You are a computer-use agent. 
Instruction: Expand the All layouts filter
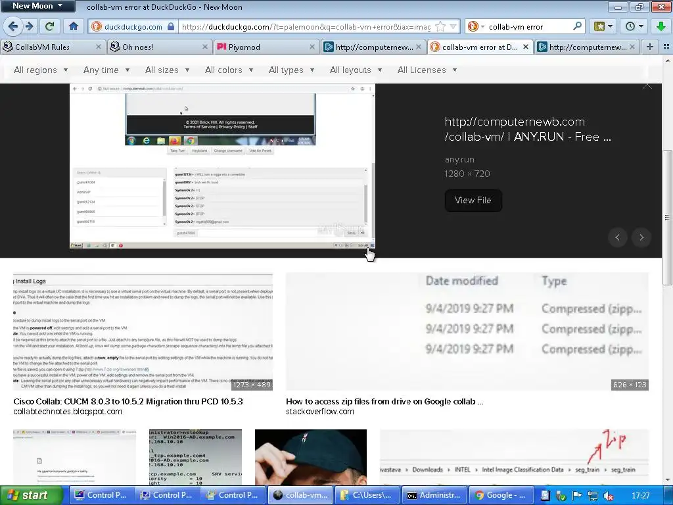(356, 70)
